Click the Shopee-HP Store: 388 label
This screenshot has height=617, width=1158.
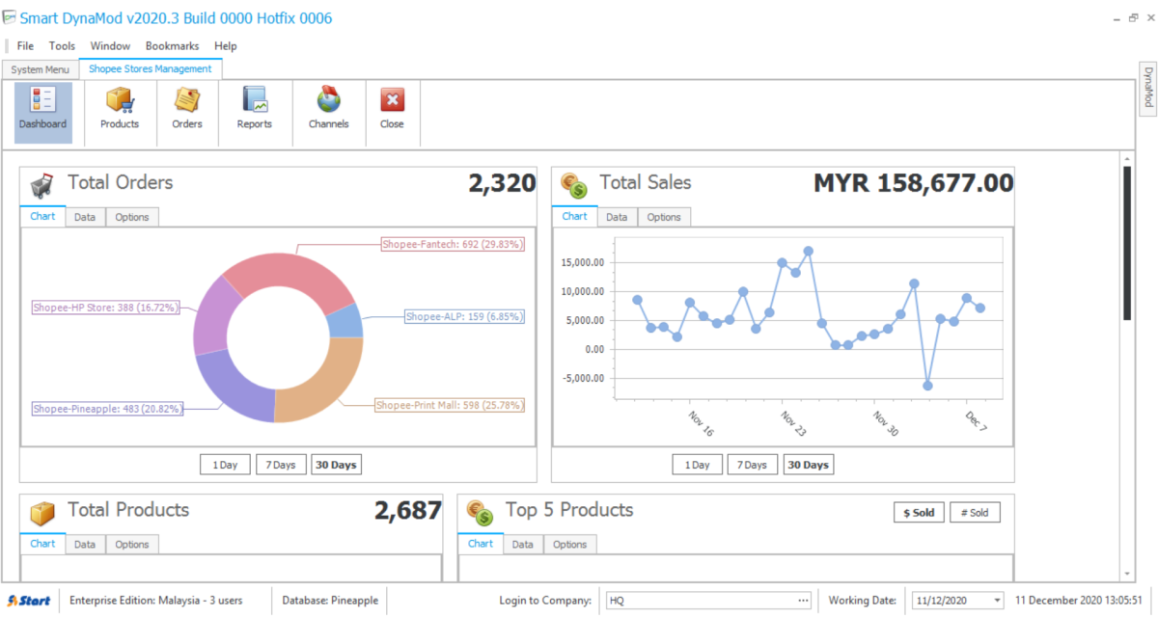click(x=104, y=308)
